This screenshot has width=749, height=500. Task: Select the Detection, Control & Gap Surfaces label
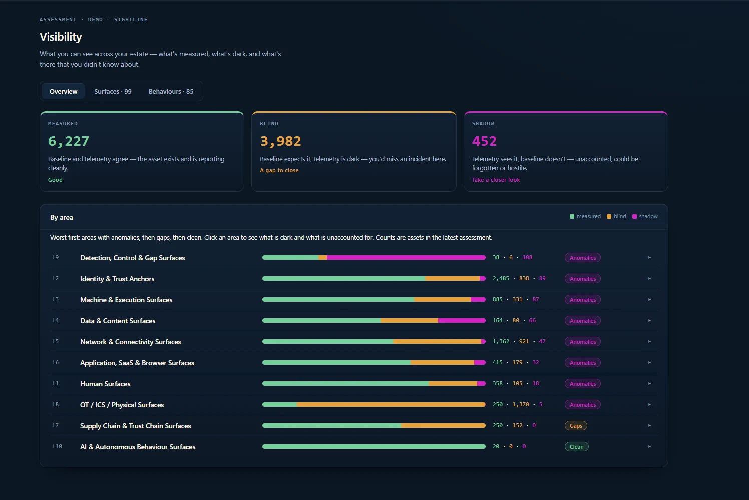pyautogui.click(x=133, y=258)
